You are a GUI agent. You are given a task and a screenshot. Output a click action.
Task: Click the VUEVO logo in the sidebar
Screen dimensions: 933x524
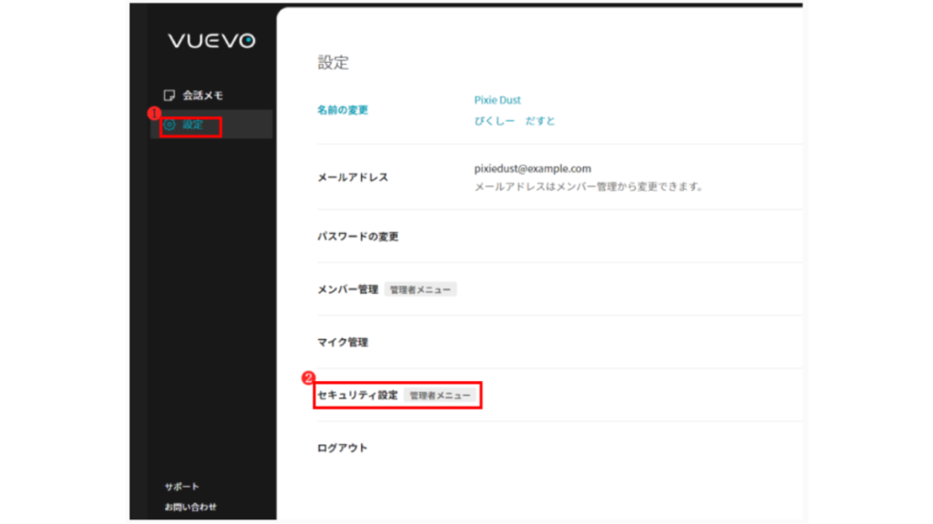pos(211,41)
